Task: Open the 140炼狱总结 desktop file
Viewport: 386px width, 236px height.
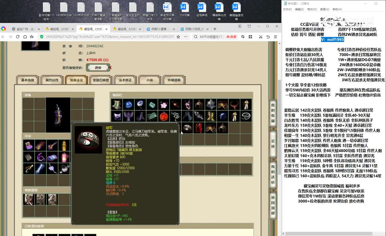Action: tap(64, 10)
